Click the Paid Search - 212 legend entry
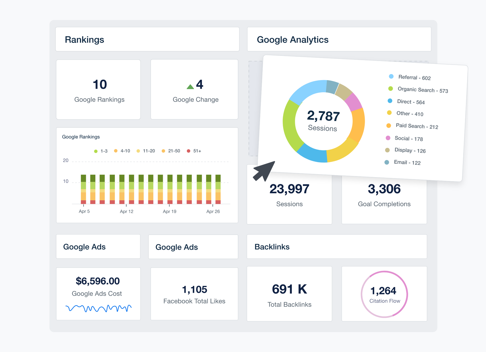 click(x=412, y=126)
